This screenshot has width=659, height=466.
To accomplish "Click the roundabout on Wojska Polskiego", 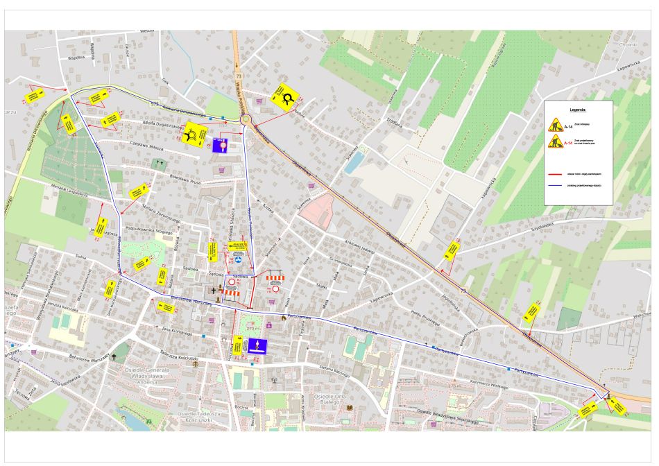I will click(246, 120).
